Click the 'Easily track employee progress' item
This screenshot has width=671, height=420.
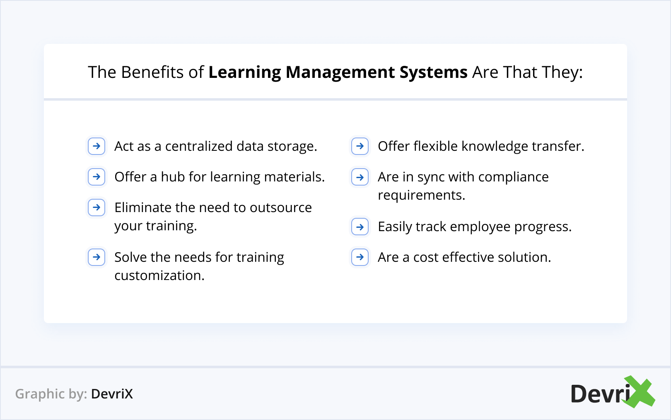(475, 227)
